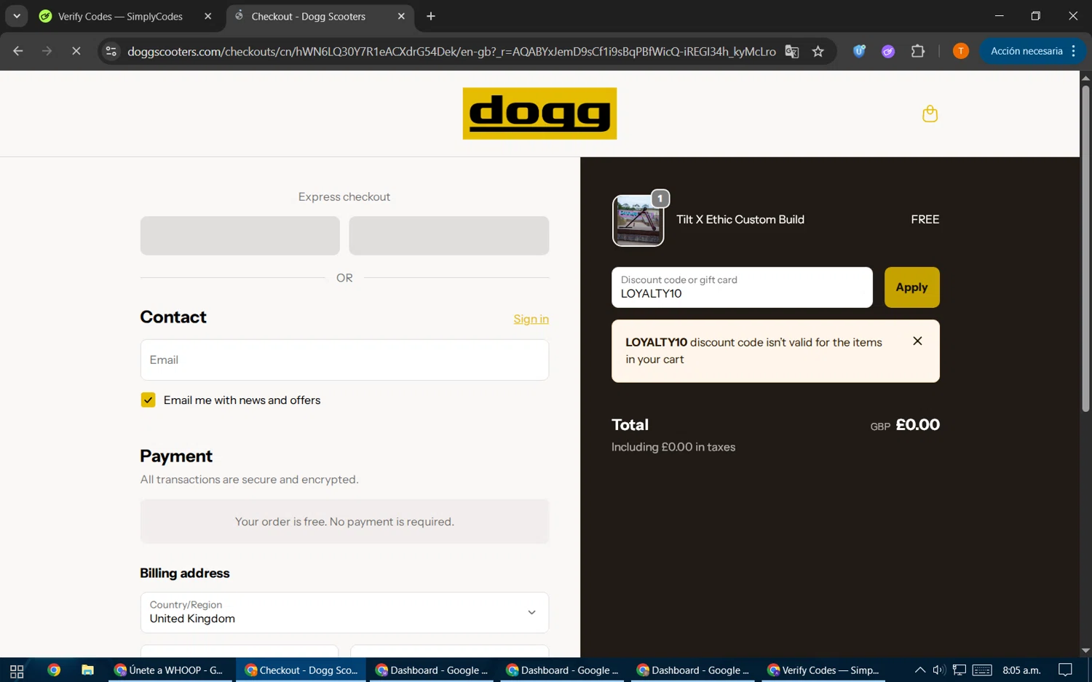Switch to Verify Codes — Simp... taskbar window

[x=823, y=670]
